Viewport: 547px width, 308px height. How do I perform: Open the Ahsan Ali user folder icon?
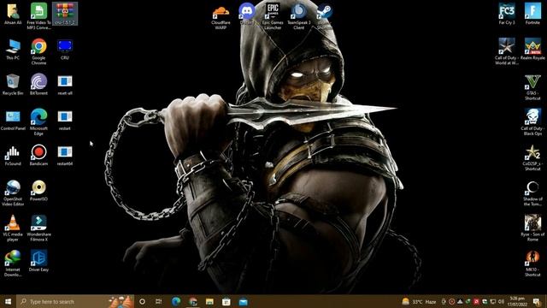click(13, 15)
